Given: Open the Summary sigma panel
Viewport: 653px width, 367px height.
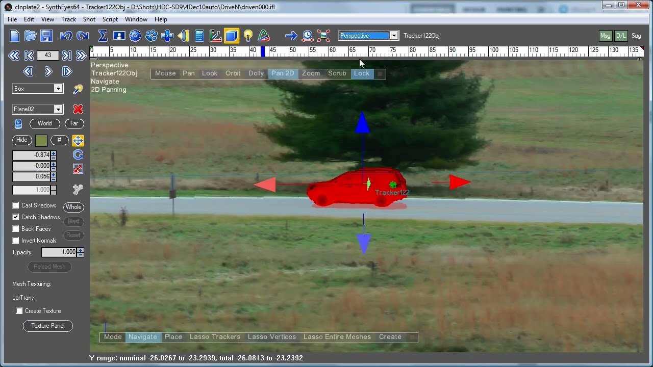Looking at the screenshot, I should click(x=103, y=36).
